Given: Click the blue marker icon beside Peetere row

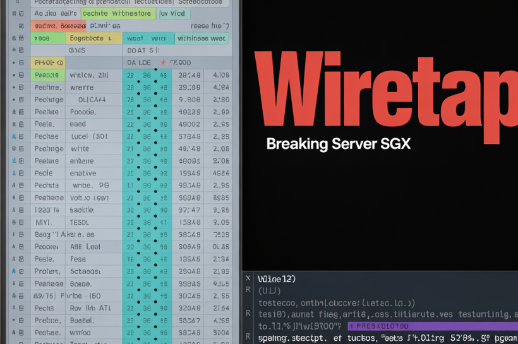Looking at the screenshot, I should coord(14,161).
